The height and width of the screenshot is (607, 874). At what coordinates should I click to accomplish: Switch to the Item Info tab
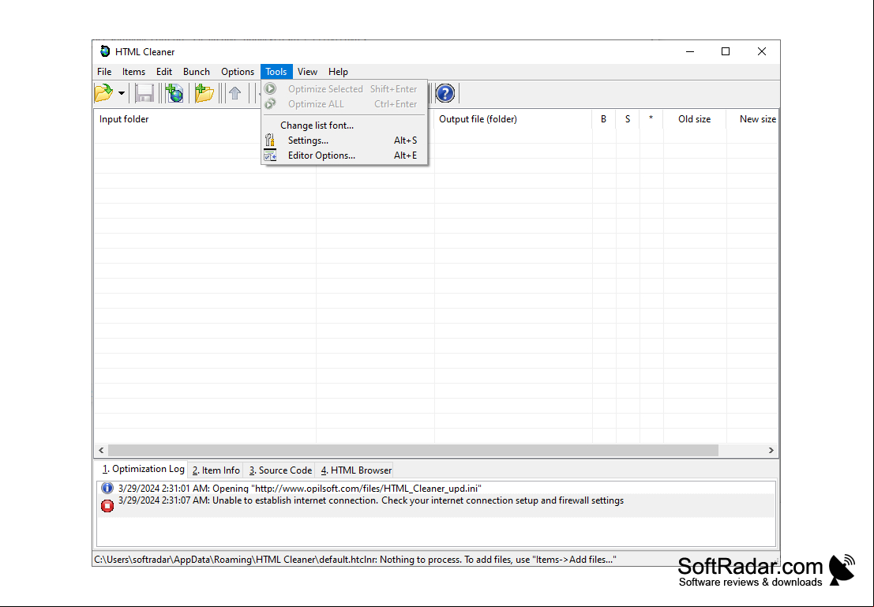(x=216, y=470)
